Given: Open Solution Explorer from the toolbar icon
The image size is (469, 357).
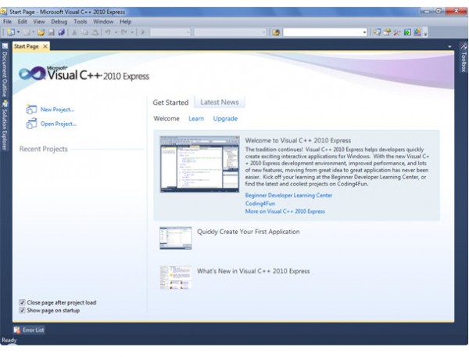Looking at the screenshot, I should 377,32.
